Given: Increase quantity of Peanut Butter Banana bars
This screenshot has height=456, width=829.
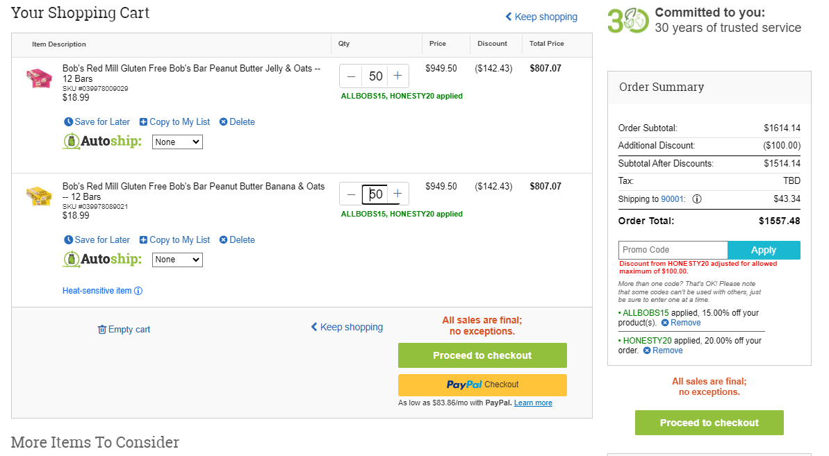Looking at the screenshot, I should pyautogui.click(x=397, y=194).
